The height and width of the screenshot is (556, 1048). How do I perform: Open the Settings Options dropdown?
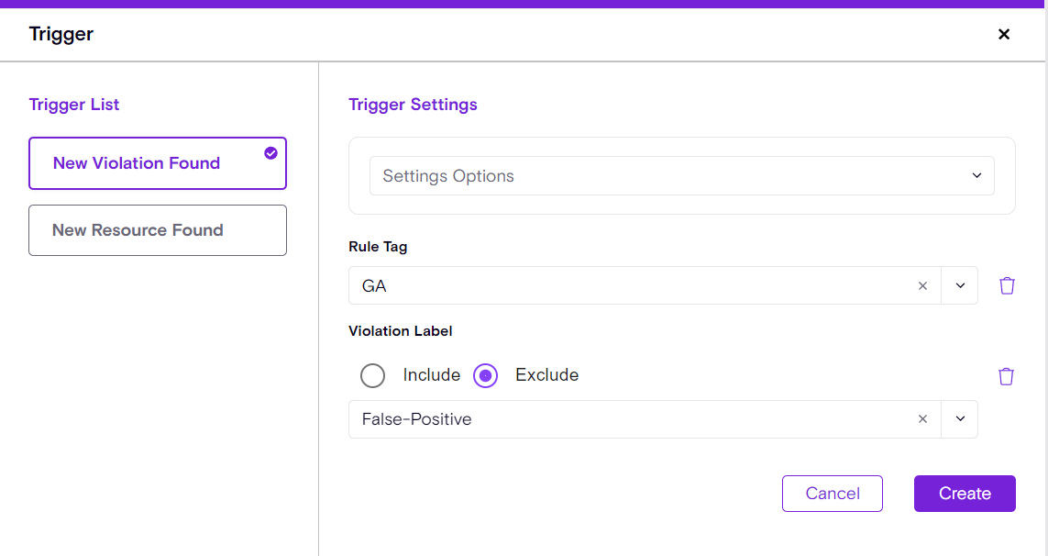(681, 176)
